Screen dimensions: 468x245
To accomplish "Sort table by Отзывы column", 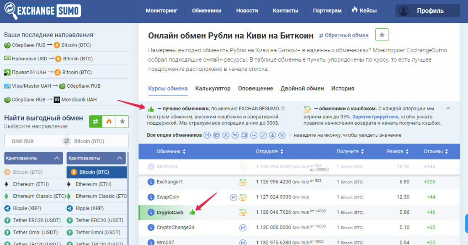I will (436, 152).
